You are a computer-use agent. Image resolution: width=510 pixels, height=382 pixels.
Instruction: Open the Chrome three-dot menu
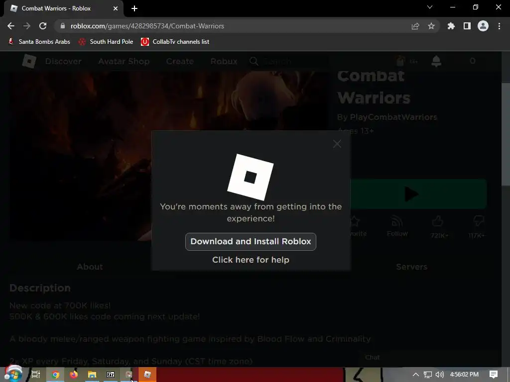coord(499,26)
